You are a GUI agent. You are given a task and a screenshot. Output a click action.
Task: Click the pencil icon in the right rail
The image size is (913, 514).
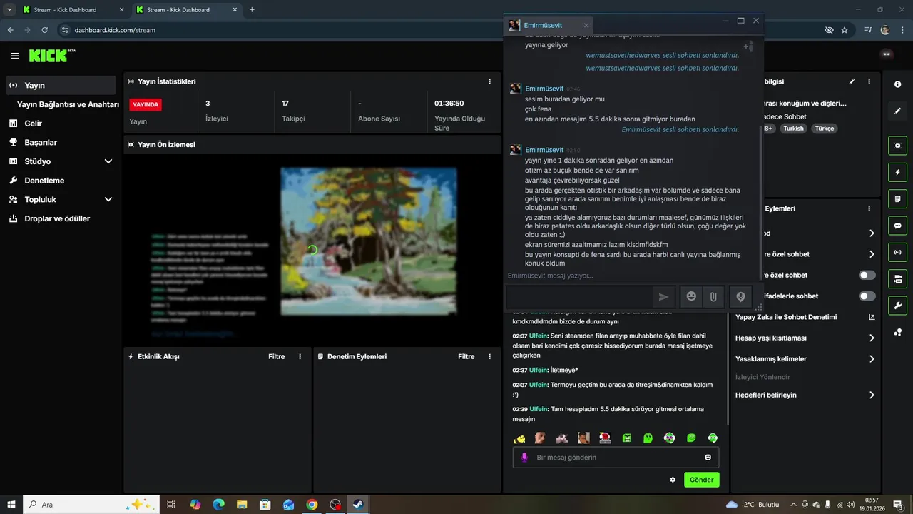click(x=897, y=111)
